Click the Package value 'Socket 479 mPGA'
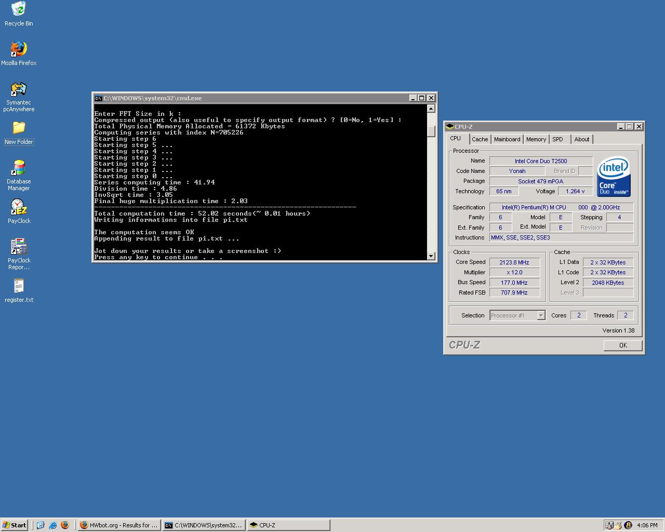Image resolution: width=665 pixels, height=532 pixels. tap(541, 181)
